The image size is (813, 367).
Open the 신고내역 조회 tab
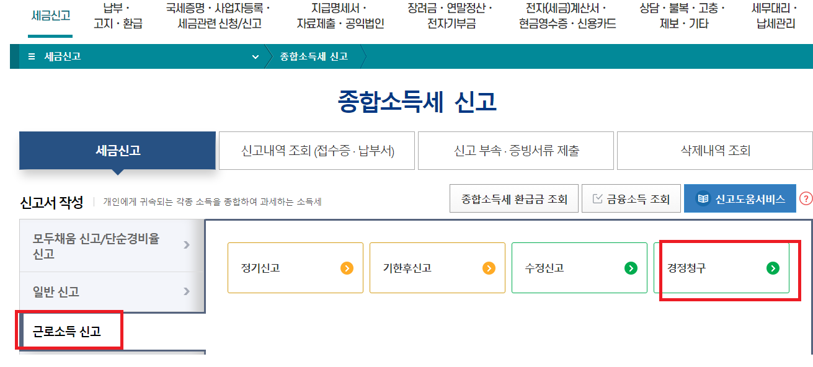click(316, 150)
